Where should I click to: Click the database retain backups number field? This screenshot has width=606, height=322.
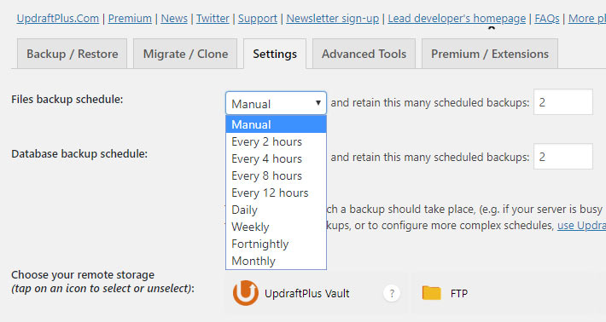[x=563, y=157]
